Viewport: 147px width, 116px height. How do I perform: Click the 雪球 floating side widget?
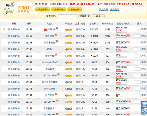coord(144,107)
